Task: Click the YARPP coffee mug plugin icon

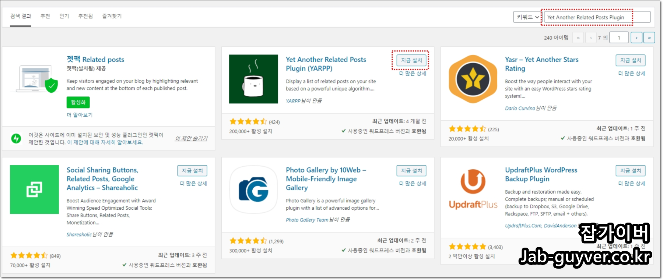Action: point(253,79)
